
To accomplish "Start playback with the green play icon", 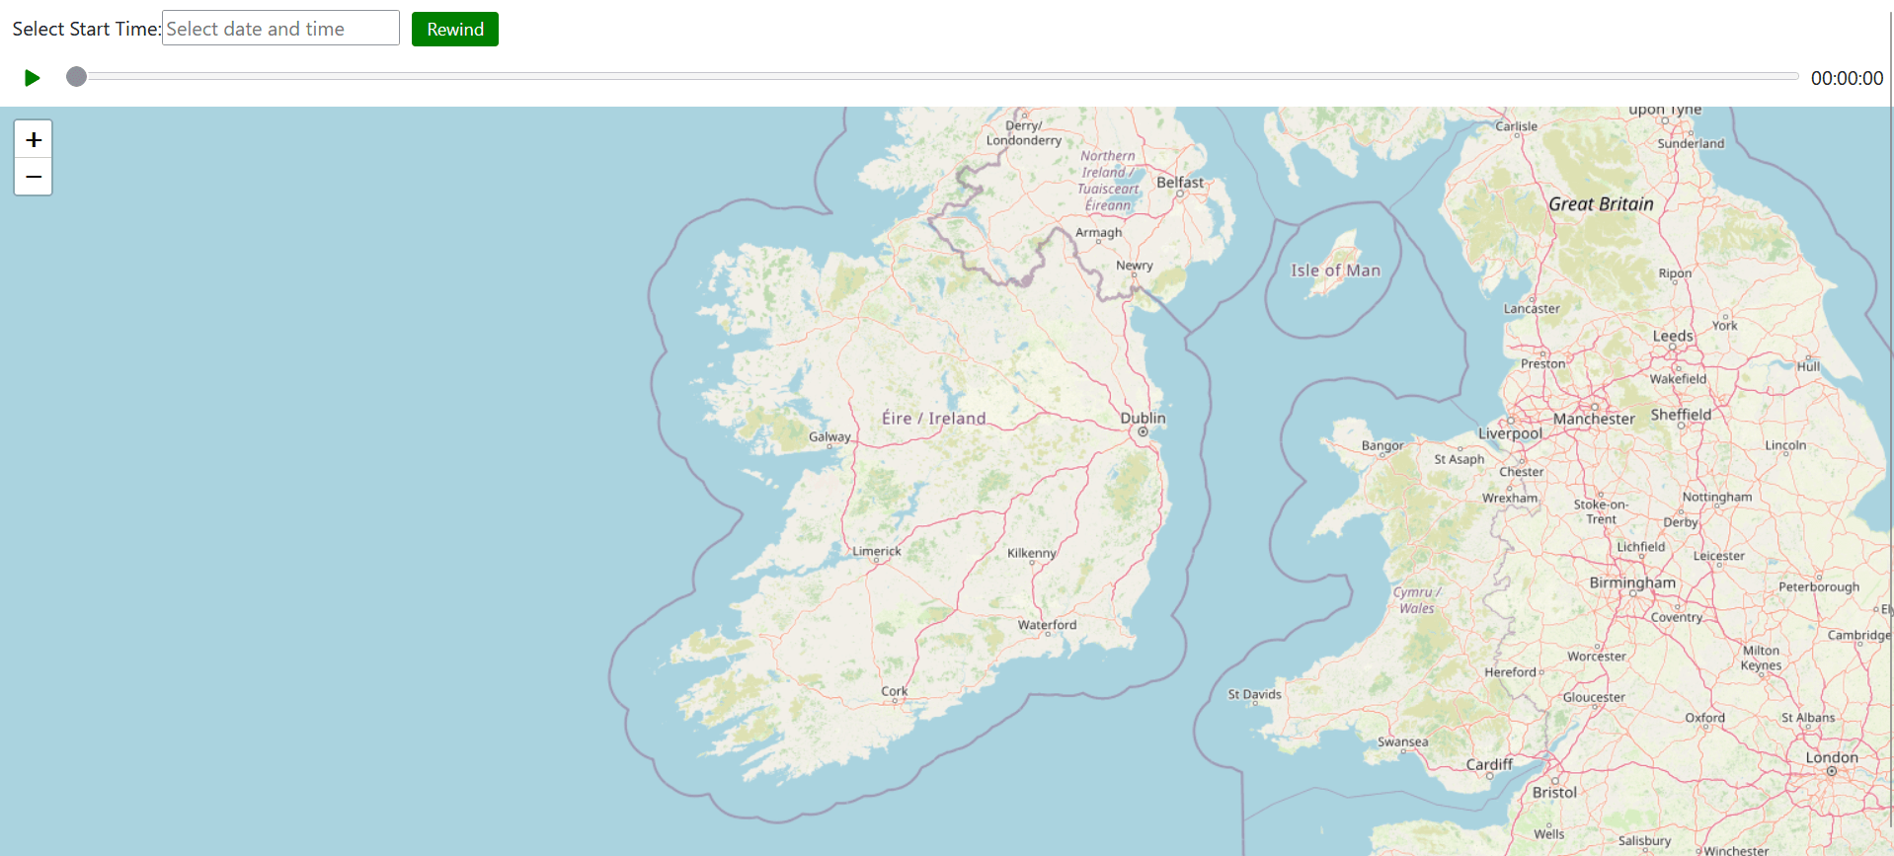I will 33,77.
